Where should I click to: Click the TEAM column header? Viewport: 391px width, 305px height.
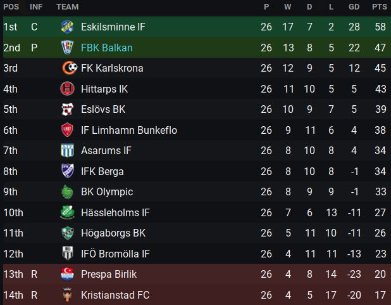[x=67, y=7]
